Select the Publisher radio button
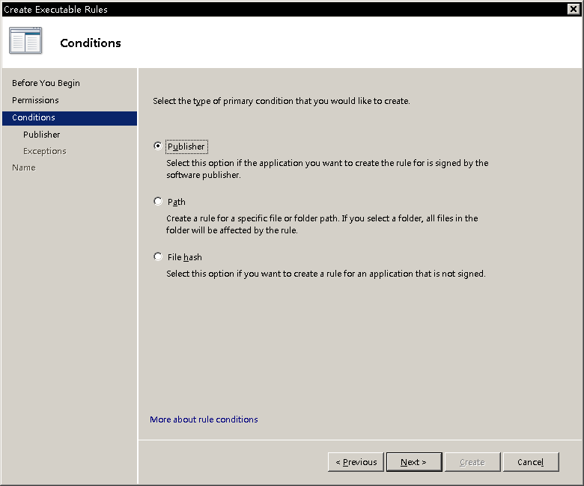Screen dimensions: 584x486 point(158,146)
